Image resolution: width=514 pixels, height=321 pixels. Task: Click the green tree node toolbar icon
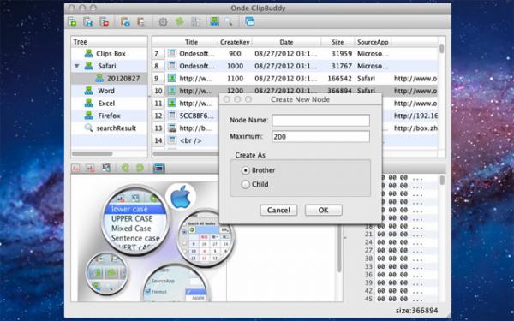pos(214,22)
